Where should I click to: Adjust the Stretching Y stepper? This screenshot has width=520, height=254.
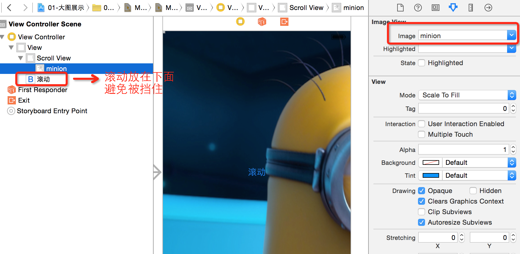513,237
